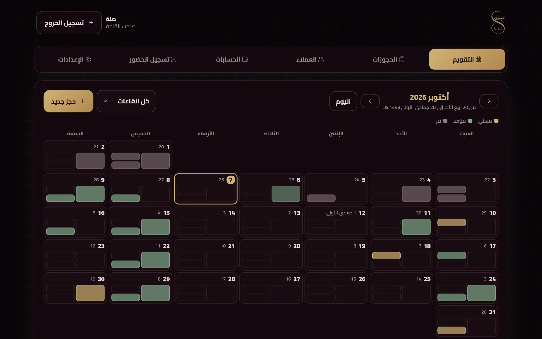542x339 pixels.
Task: Open the التقويم calendar tab
Action: tap(467, 59)
